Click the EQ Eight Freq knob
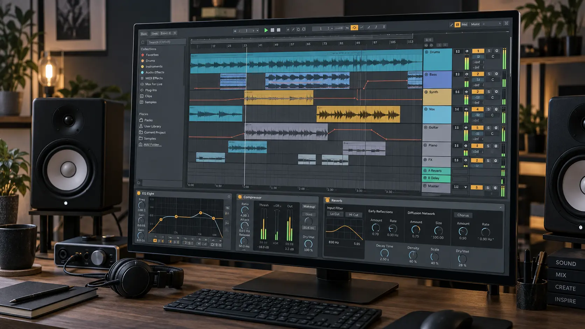Viewport: 585px width, 329px height. (141, 205)
